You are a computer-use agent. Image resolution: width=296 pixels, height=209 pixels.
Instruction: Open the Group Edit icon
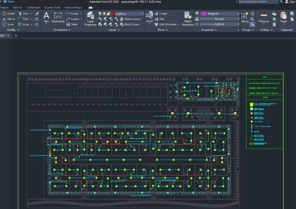click(253, 19)
